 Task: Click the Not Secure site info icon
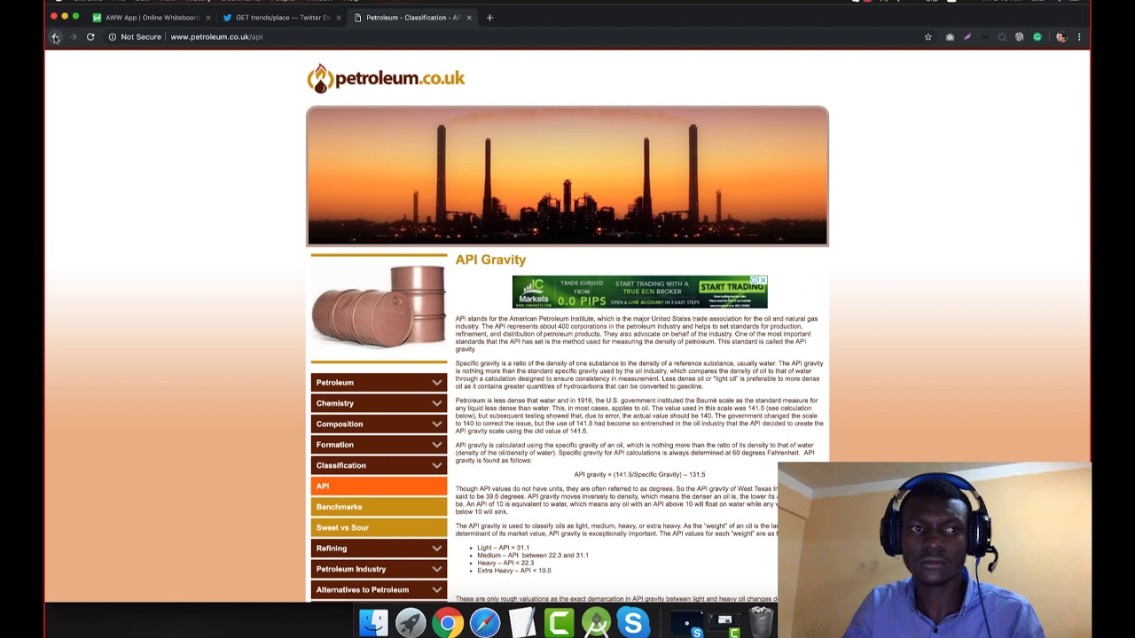coord(113,37)
